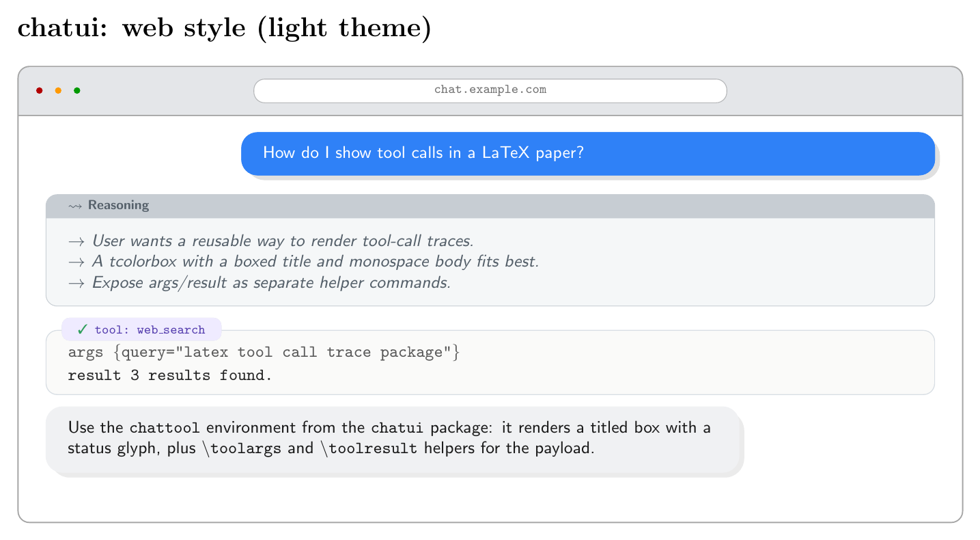980x540 pixels.
Task: Click the \toolargs command text
Action: [x=242, y=449]
